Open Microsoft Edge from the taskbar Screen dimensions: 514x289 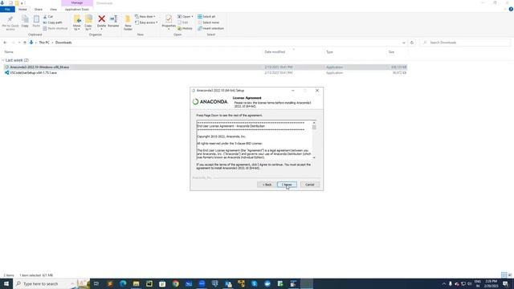(123, 283)
